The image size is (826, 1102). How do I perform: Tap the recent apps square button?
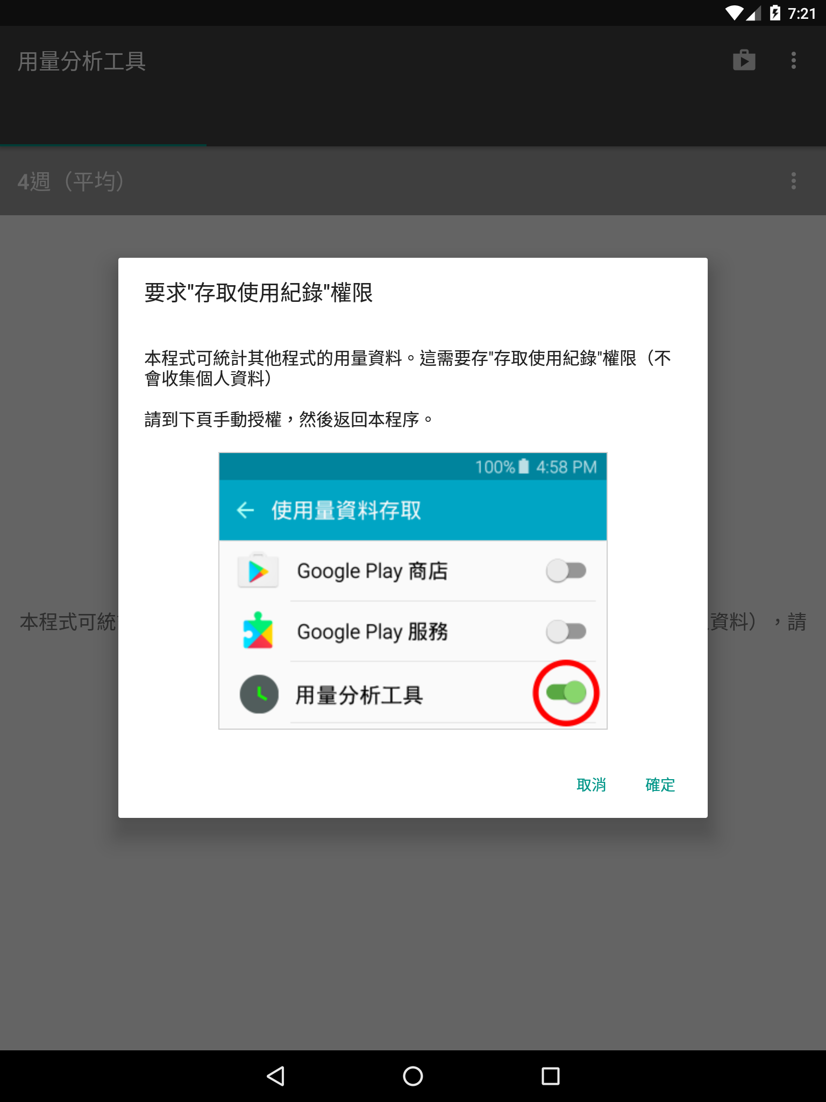click(x=551, y=1076)
